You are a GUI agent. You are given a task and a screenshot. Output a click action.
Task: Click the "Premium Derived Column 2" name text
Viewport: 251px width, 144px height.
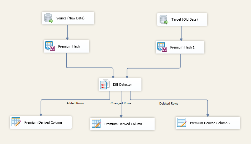tap(210, 123)
